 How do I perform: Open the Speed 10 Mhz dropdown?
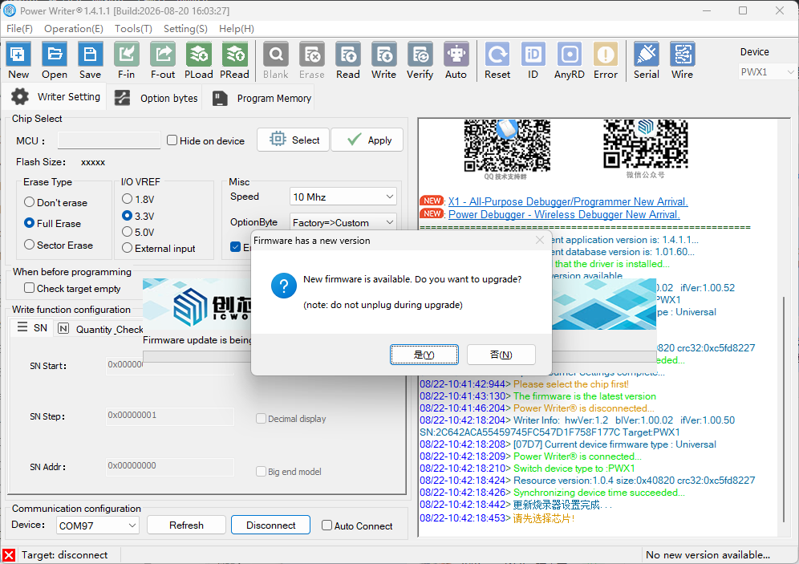coord(343,197)
